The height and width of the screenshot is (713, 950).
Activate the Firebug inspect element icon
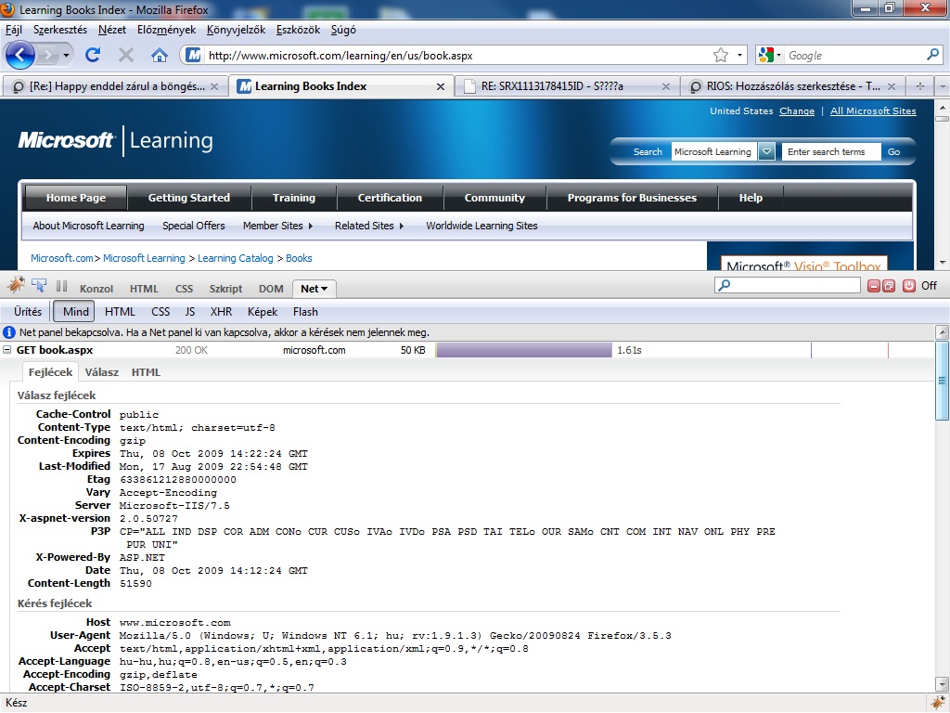pos(39,285)
